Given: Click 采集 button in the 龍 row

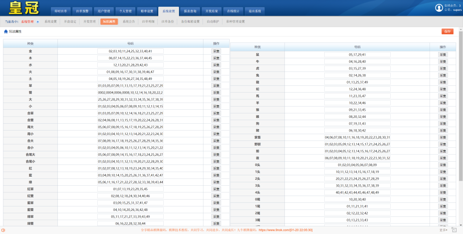Looking at the screenshot, I should pyautogui.click(x=443, y=82).
